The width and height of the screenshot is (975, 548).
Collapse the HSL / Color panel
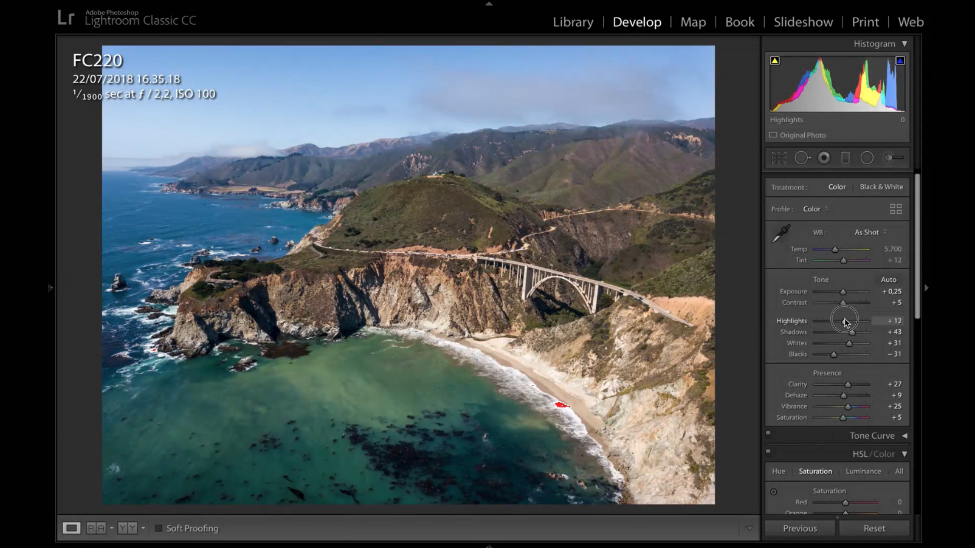[904, 454]
